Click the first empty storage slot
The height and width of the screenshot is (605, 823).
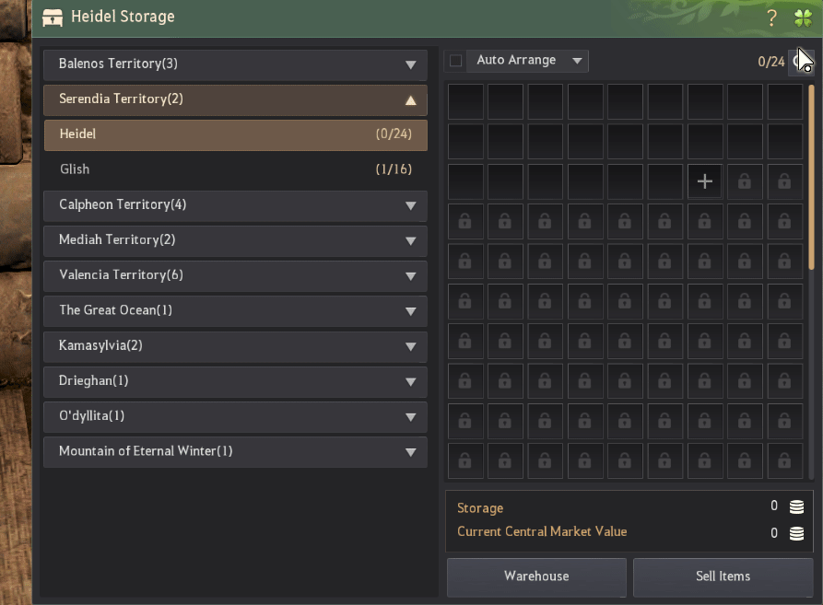[465, 101]
